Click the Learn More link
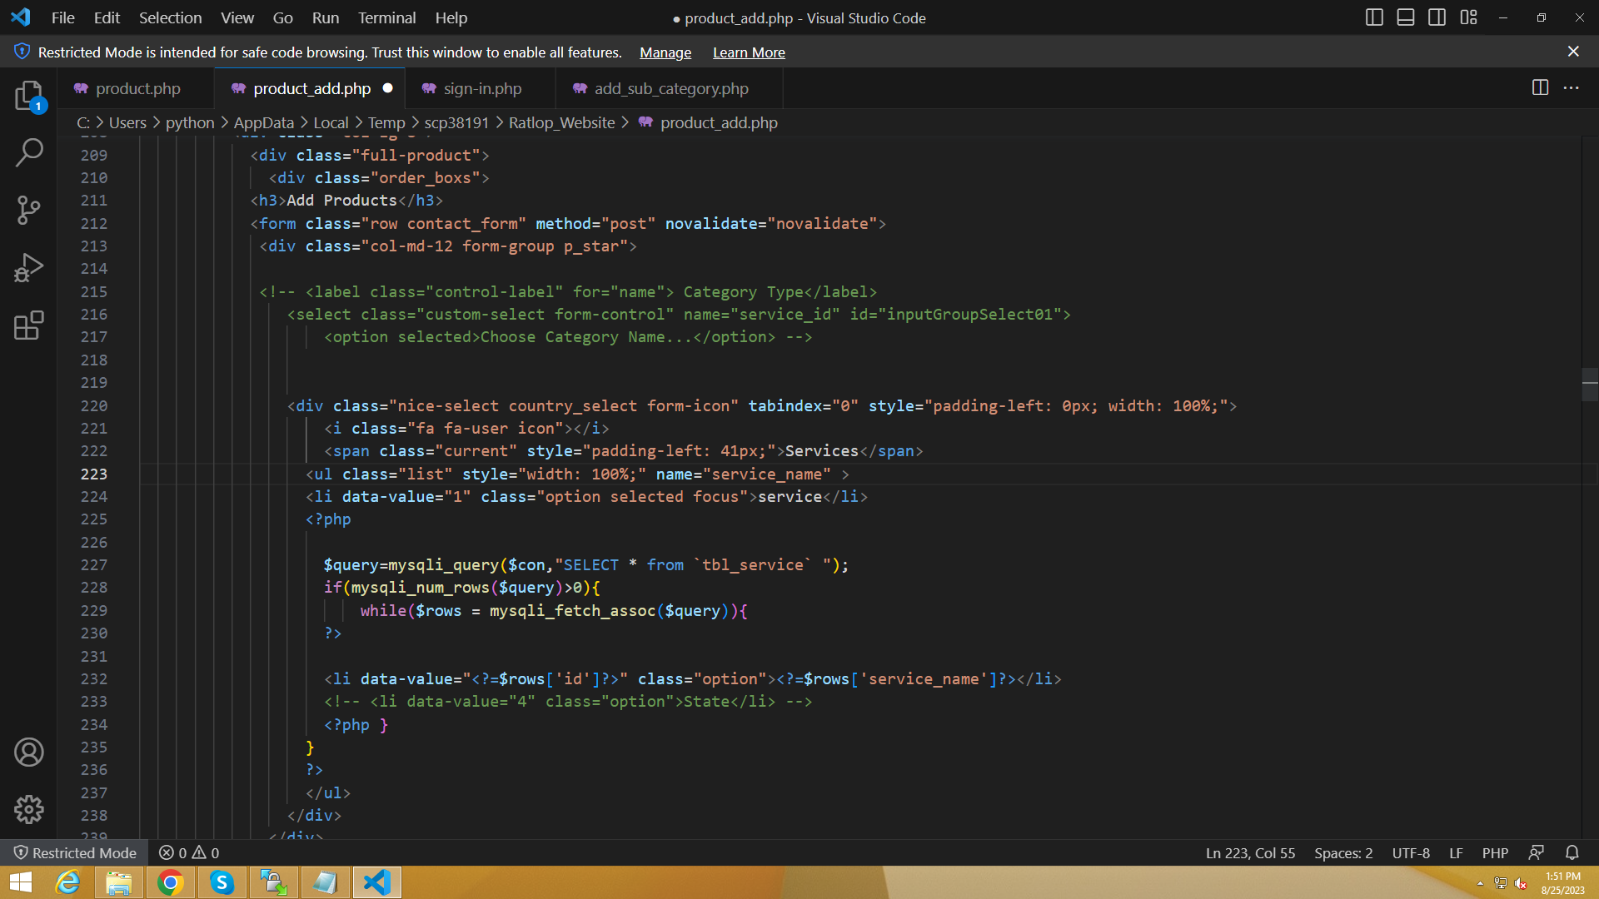The image size is (1599, 899). click(749, 52)
